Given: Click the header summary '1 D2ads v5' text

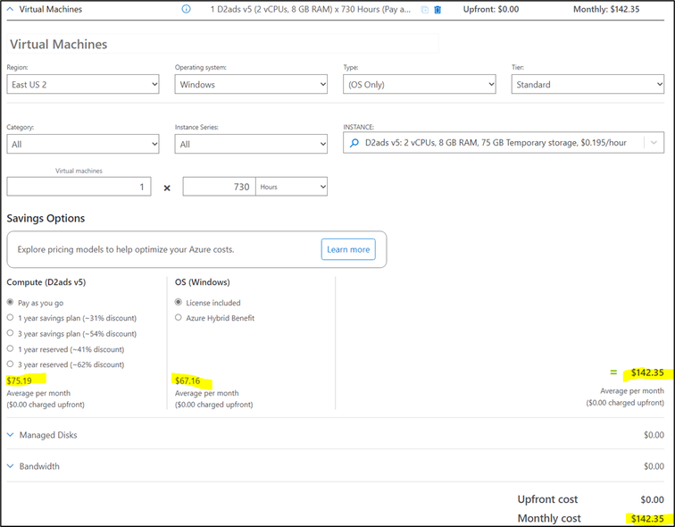Looking at the screenshot, I should pos(311,9).
